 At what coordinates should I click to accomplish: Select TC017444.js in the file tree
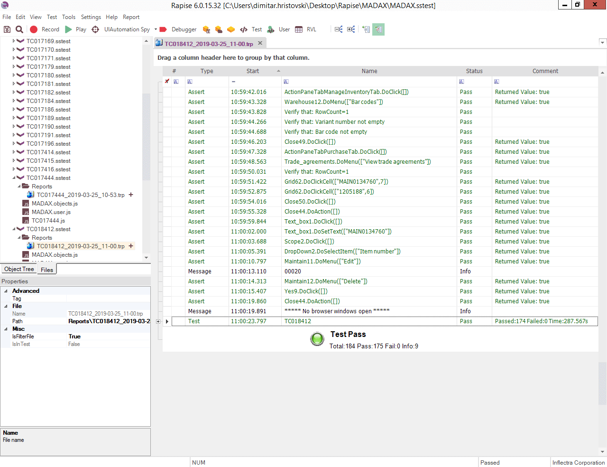(x=48, y=221)
